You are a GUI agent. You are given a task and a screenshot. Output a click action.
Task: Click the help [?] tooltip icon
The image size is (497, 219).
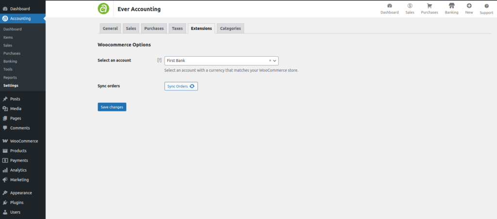tap(159, 60)
